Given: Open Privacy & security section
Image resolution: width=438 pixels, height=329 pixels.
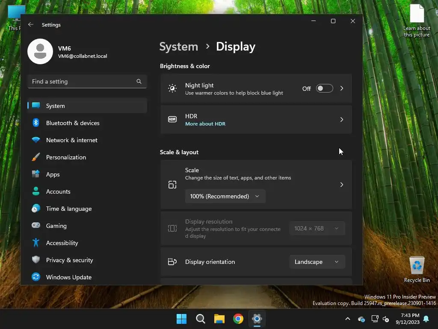Looking at the screenshot, I should (x=87, y=260).
